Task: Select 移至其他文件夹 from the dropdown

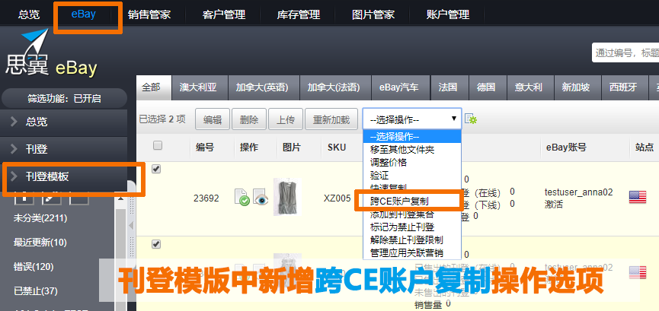Action: pos(401,149)
